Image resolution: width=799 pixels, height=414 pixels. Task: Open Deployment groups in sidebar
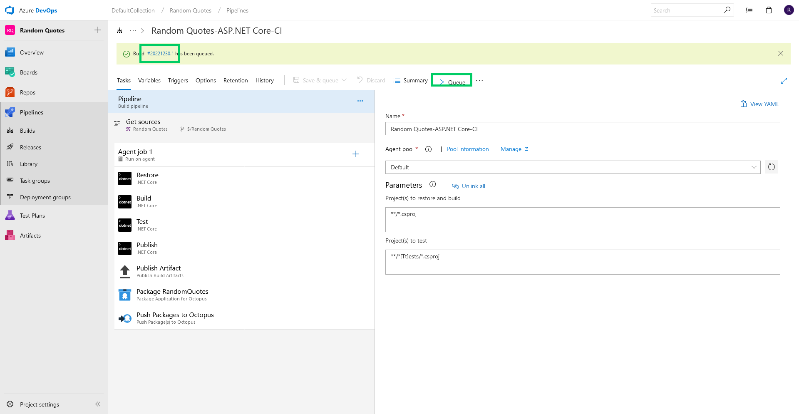(x=54, y=197)
